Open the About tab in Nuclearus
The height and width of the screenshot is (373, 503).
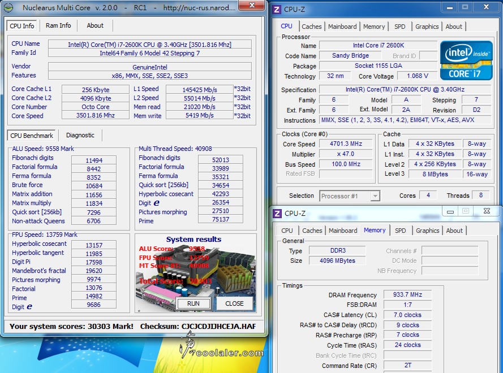pos(95,25)
